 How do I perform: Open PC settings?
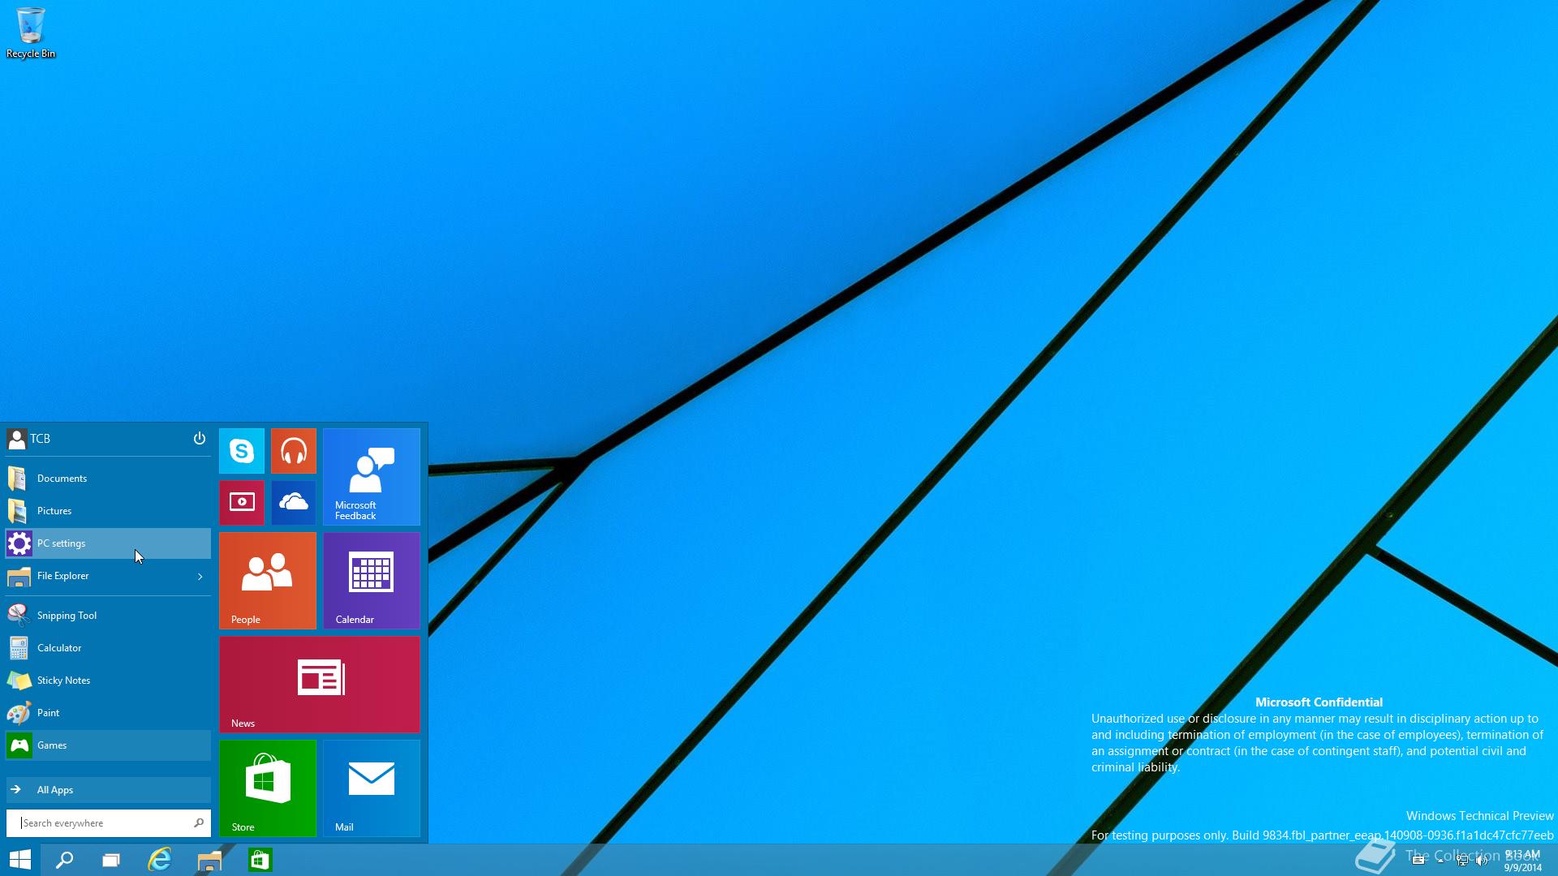(108, 543)
